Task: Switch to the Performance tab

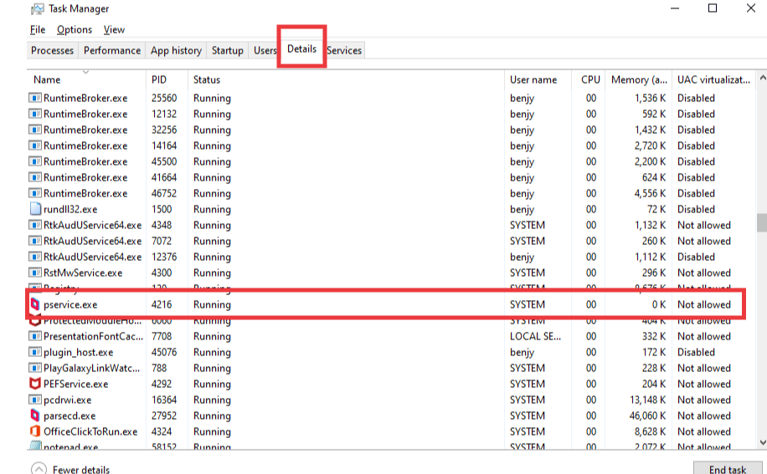Action: click(112, 50)
